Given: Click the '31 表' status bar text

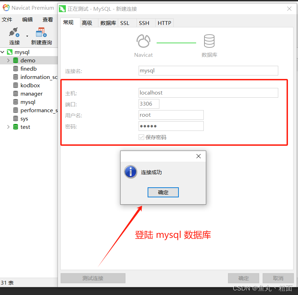Looking at the screenshot, I should pos(7,283).
